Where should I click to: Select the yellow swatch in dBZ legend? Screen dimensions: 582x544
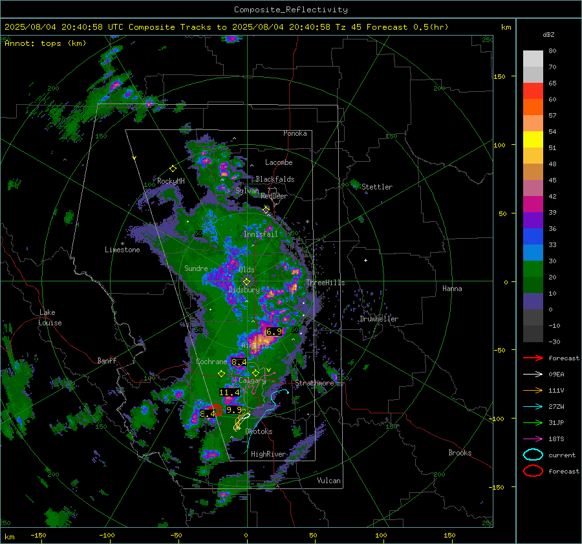click(533, 140)
